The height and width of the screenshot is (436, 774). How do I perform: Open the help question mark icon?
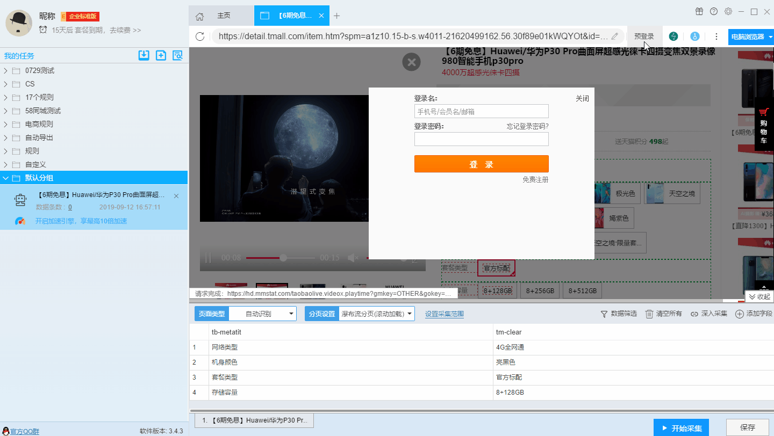click(x=714, y=11)
